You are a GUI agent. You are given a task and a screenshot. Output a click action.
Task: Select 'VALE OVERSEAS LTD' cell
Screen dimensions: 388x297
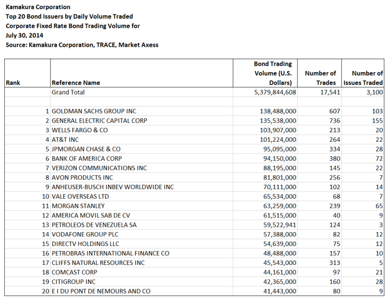click(80, 196)
